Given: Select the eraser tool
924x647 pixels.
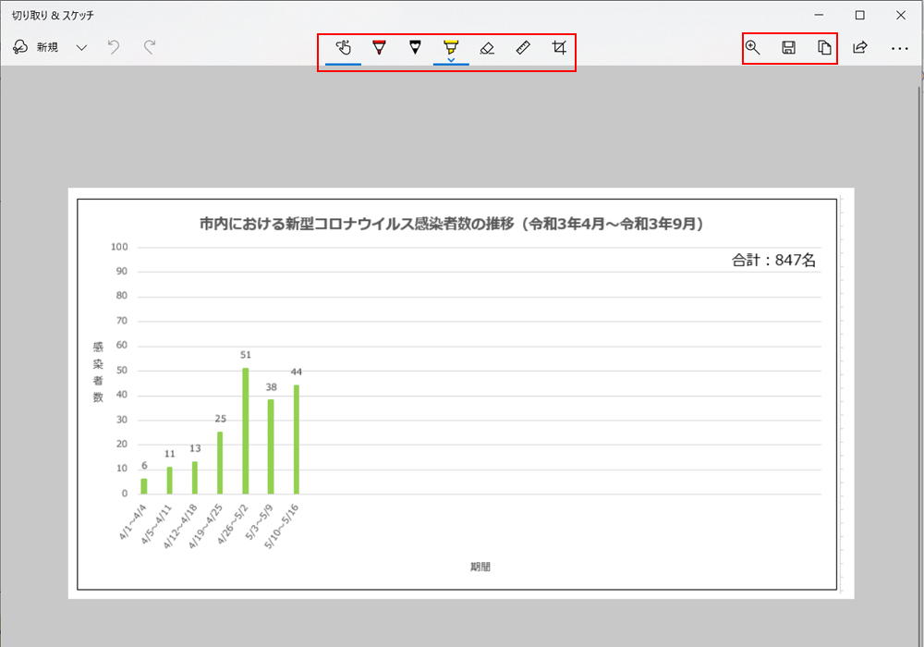Looking at the screenshot, I should click(x=488, y=47).
